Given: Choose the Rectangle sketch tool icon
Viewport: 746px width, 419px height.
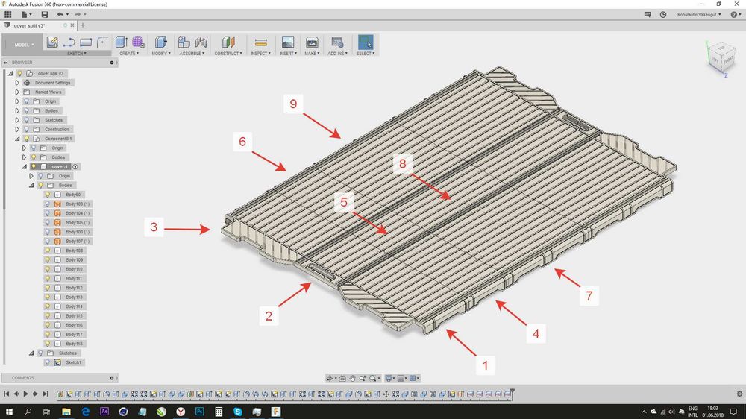Looking at the screenshot, I should [x=86, y=42].
